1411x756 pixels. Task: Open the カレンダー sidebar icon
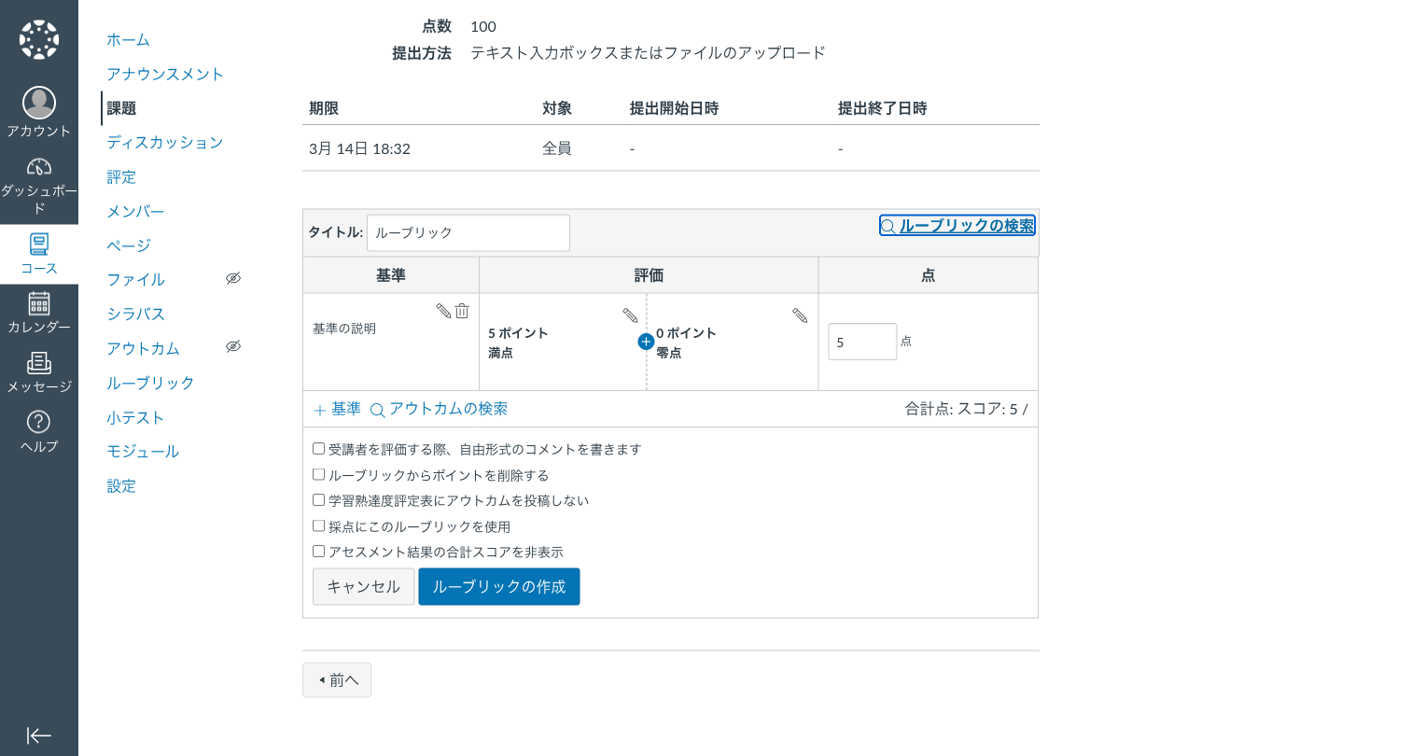(x=38, y=303)
